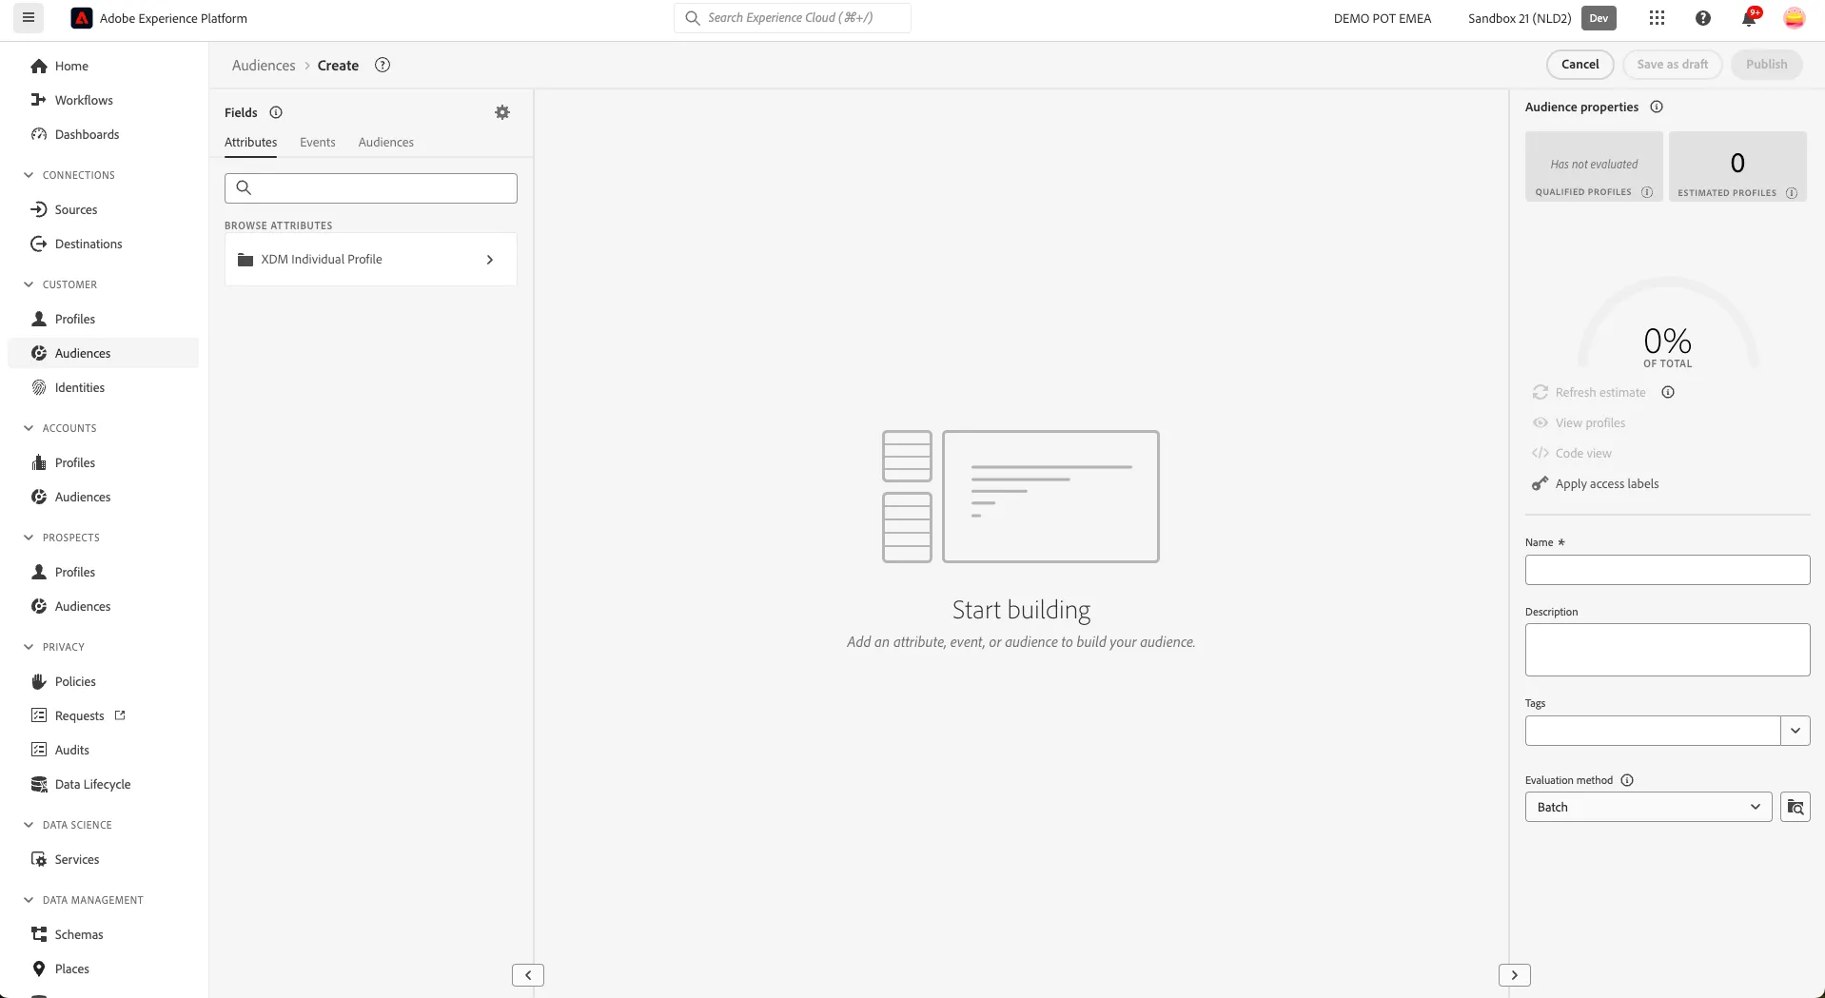This screenshot has height=998, width=1825.
Task: Collapse the Customer section
Action: tap(29, 284)
